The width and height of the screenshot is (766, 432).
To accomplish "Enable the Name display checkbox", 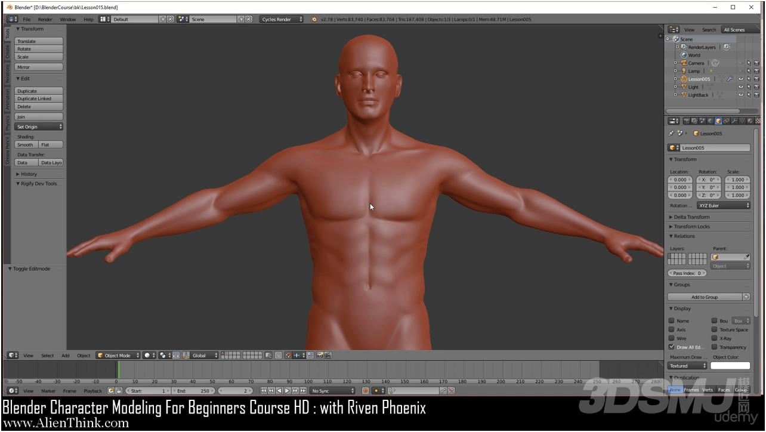I will 671,320.
